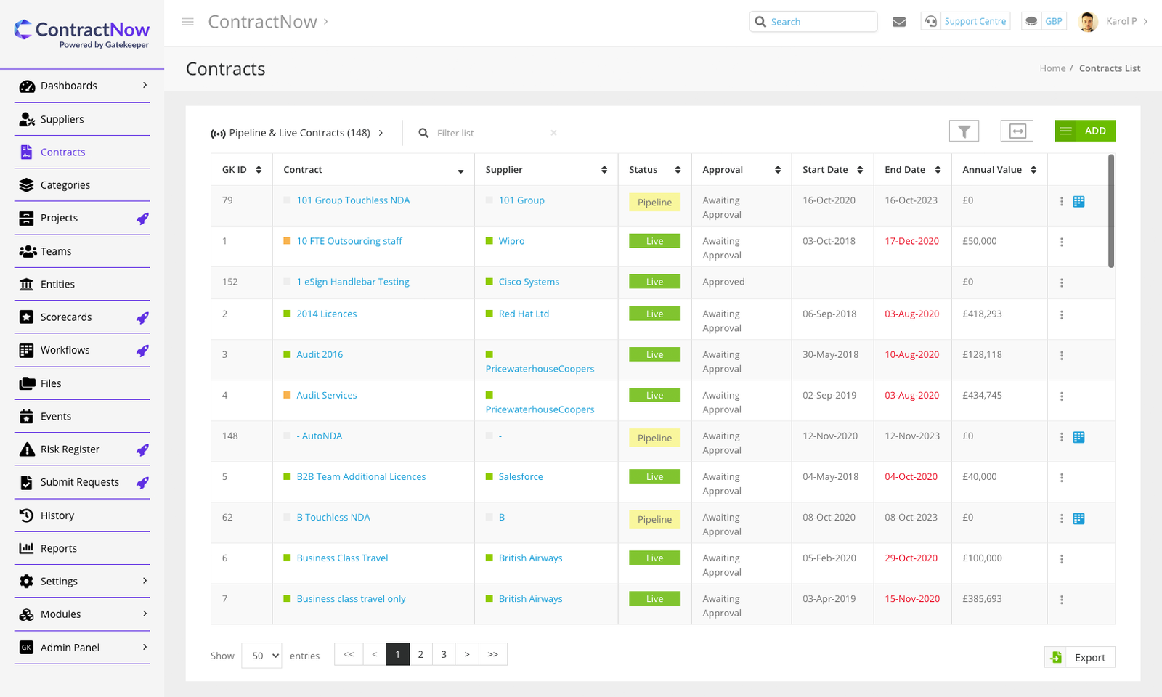The width and height of the screenshot is (1162, 697).
Task: Open supplier Red Hat Ltd
Action: point(524,314)
